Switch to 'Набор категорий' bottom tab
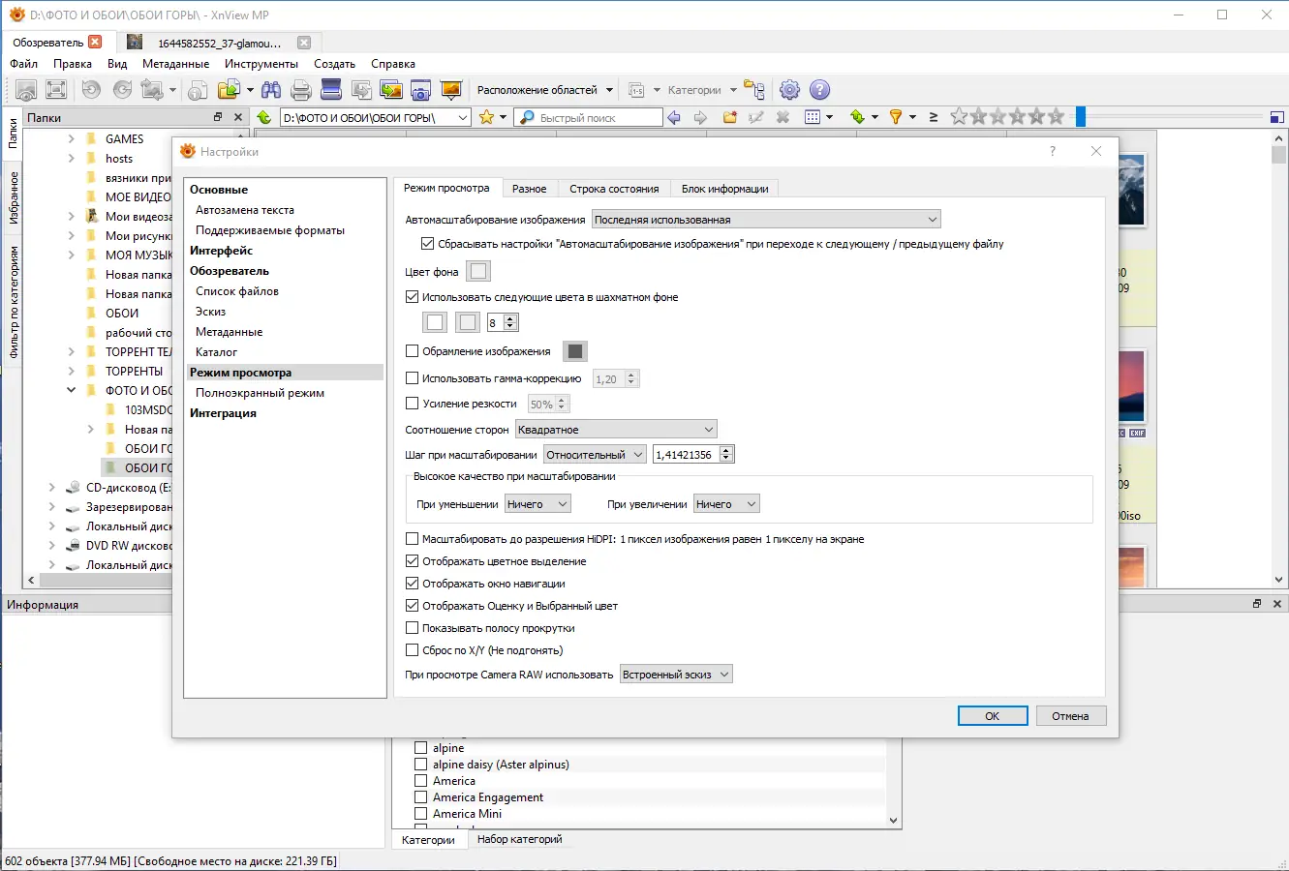This screenshot has height=871, width=1289. click(x=519, y=839)
